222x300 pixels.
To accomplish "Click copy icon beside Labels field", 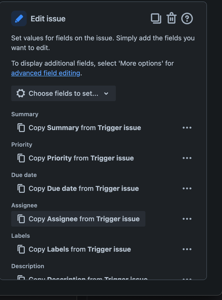I will click(x=21, y=249).
